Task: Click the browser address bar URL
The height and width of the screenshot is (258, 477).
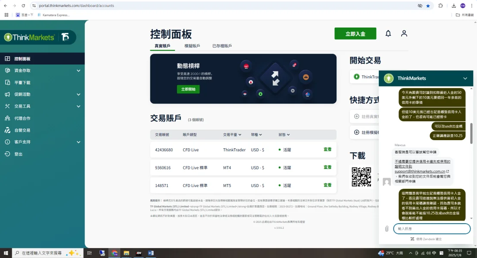Action: [x=76, y=6]
